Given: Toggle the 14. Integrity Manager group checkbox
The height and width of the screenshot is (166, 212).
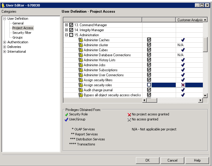Looking at the screenshot, I should point(71,30).
